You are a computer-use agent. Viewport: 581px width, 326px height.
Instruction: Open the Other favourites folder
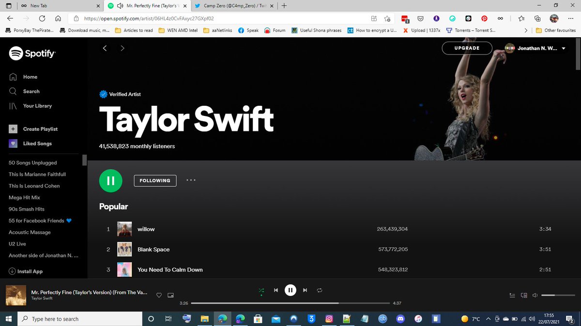556,30
